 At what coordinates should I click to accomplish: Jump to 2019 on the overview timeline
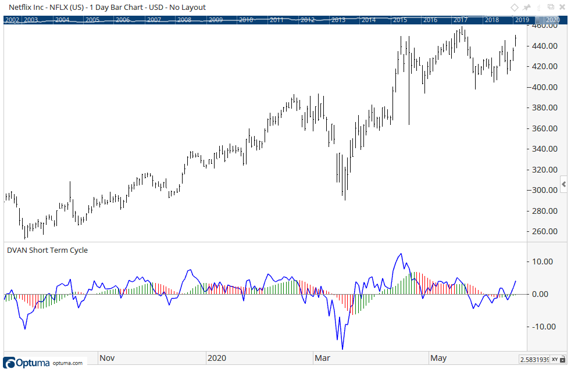(x=522, y=20)
